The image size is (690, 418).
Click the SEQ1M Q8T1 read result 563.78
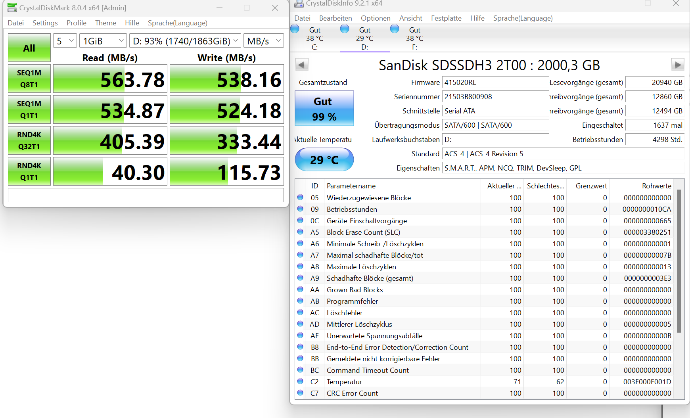coord(110,79)
